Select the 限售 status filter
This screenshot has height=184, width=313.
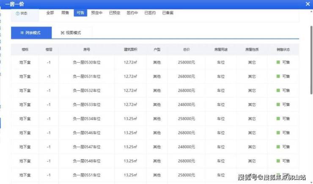tap(65, 13)
